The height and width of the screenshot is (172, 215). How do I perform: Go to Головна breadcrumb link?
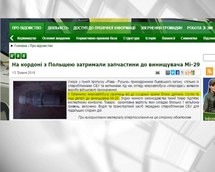coord(21,46)
